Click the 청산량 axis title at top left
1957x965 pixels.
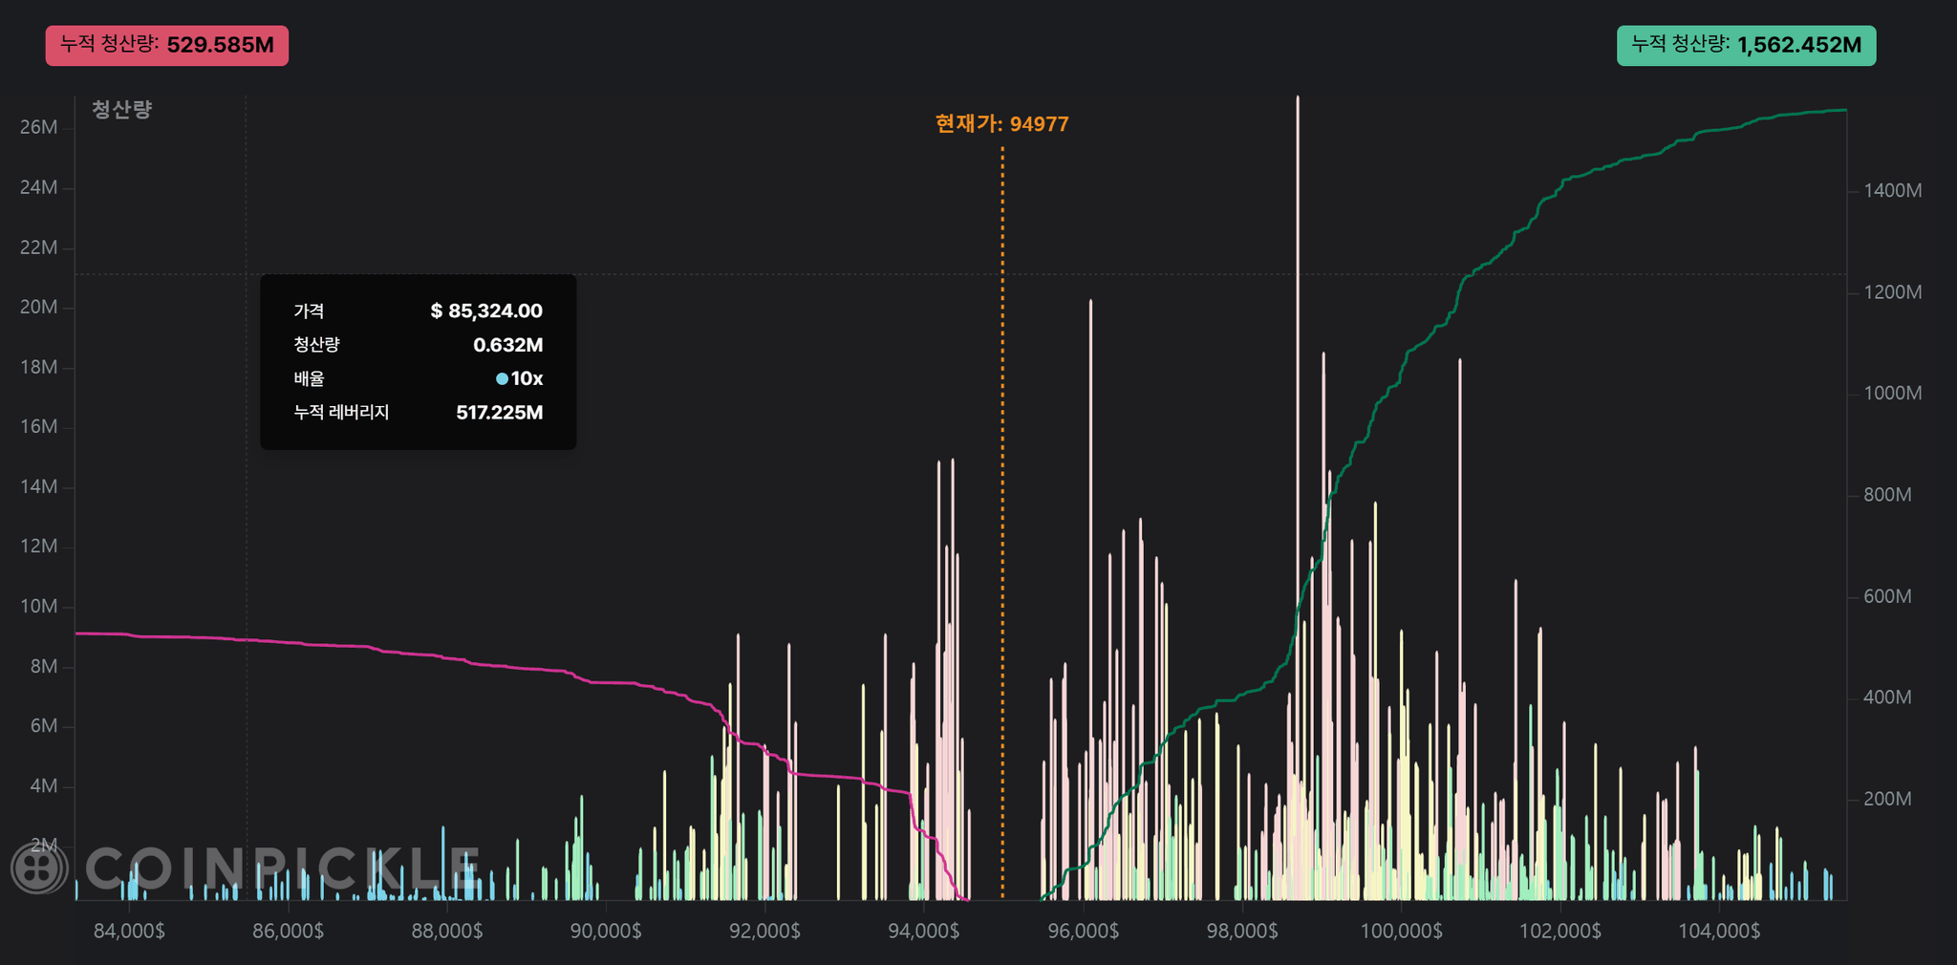(121, 110)
